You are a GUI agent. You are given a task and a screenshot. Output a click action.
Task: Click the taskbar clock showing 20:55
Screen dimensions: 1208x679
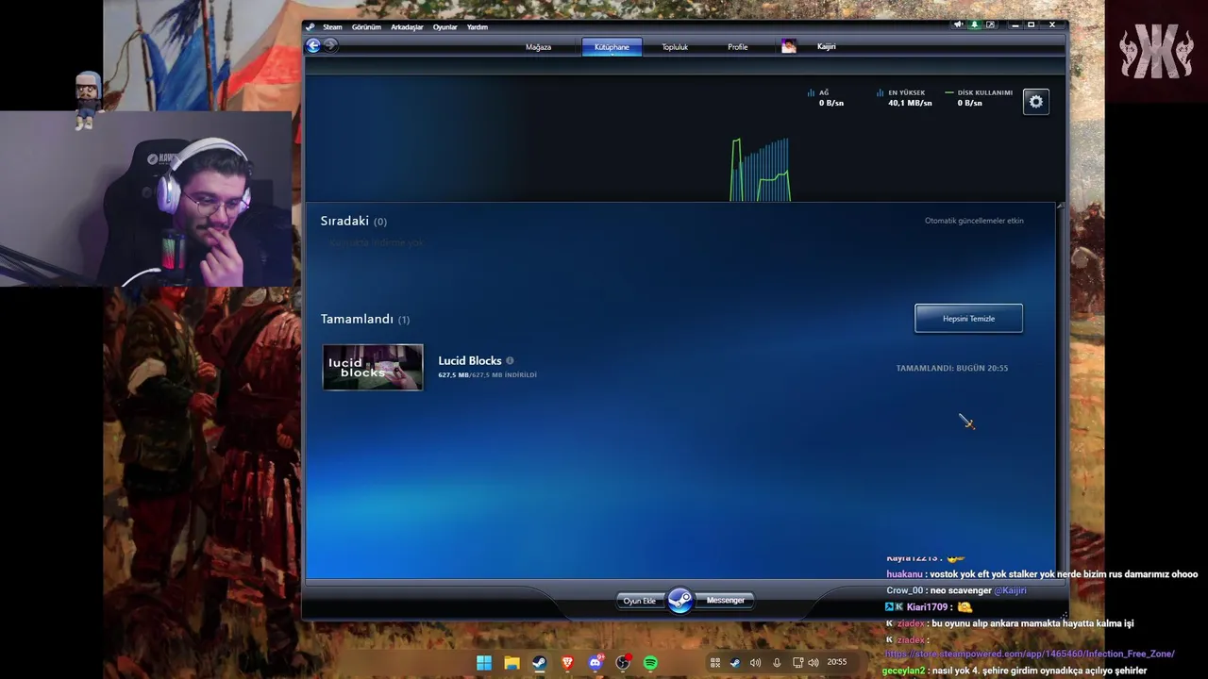click(x=837, y=662)
